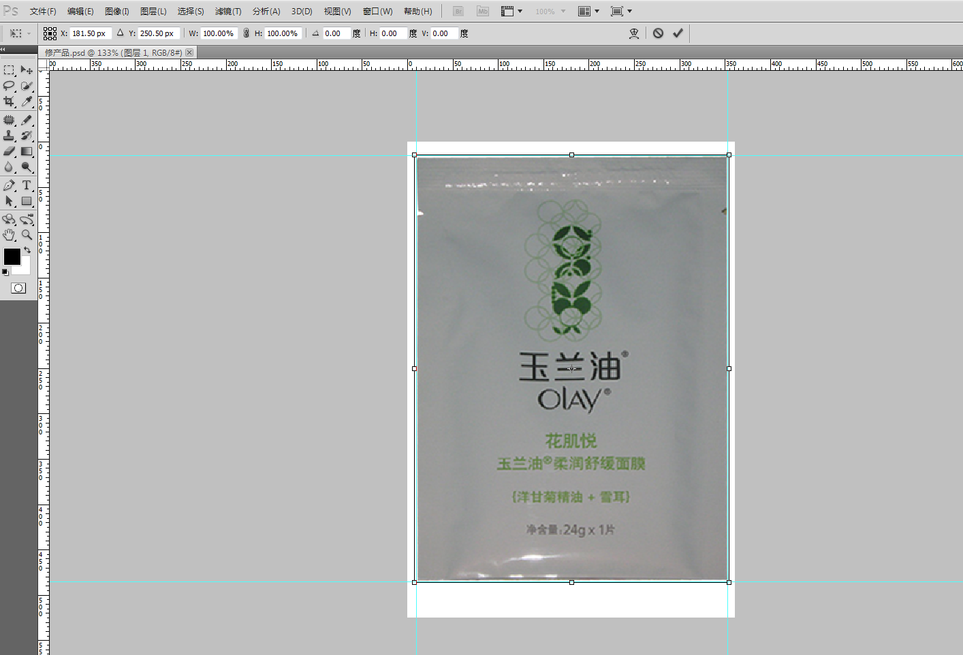The height and width of the screenshot is (655, 963).
Task: Collapse the tools panel with double arrows
Action: point(3,49)
